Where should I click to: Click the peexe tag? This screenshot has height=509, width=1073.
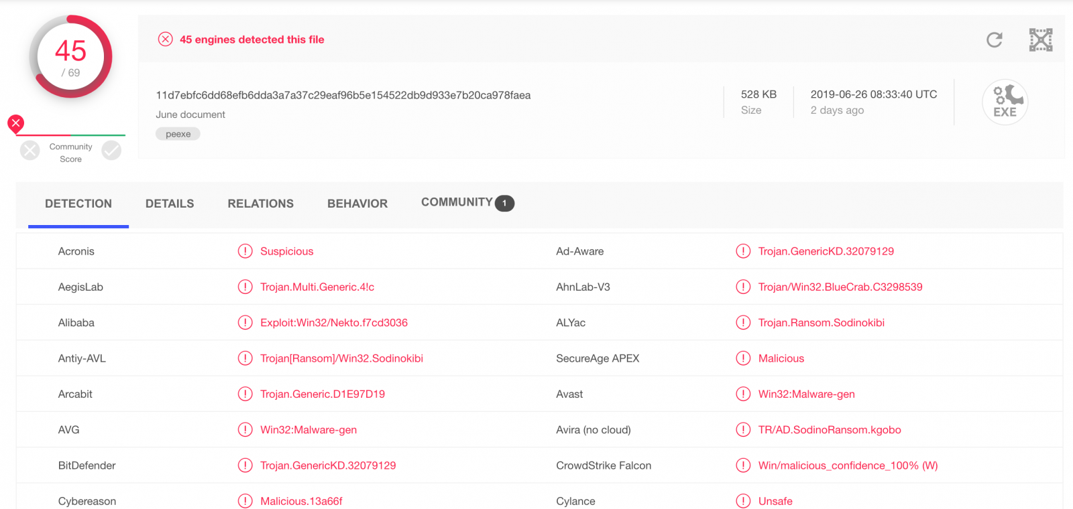[178, 134]
